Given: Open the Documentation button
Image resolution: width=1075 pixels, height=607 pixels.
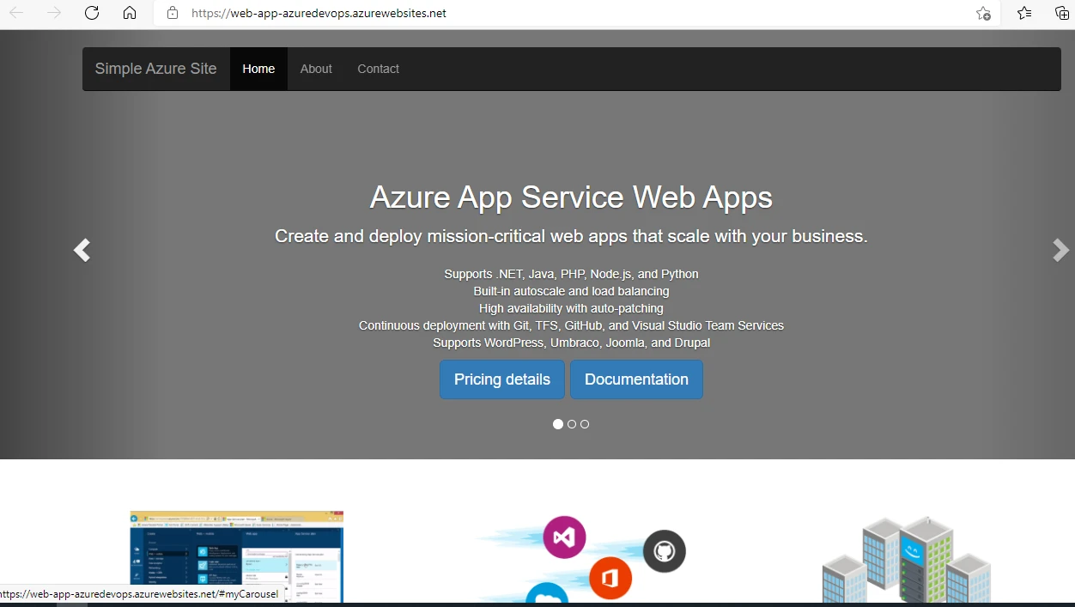Looking at the screenshot, I should [x=636, y=379].
